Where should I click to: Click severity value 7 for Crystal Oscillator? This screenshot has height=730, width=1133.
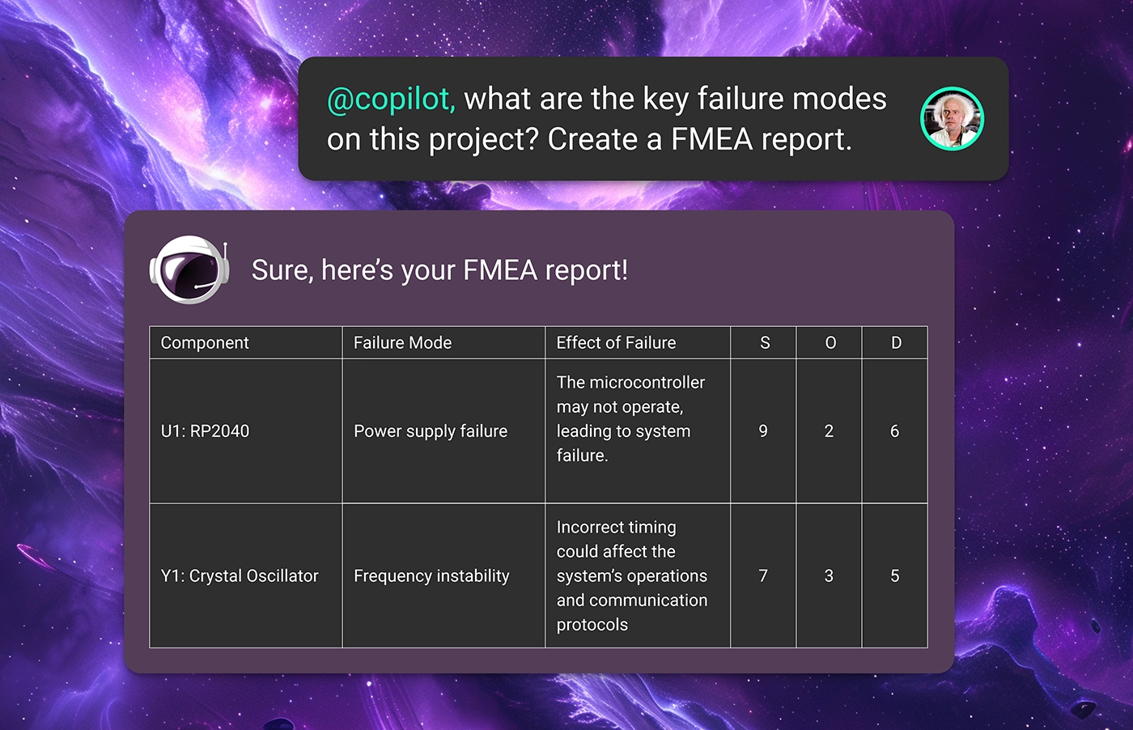coord(763,576)
